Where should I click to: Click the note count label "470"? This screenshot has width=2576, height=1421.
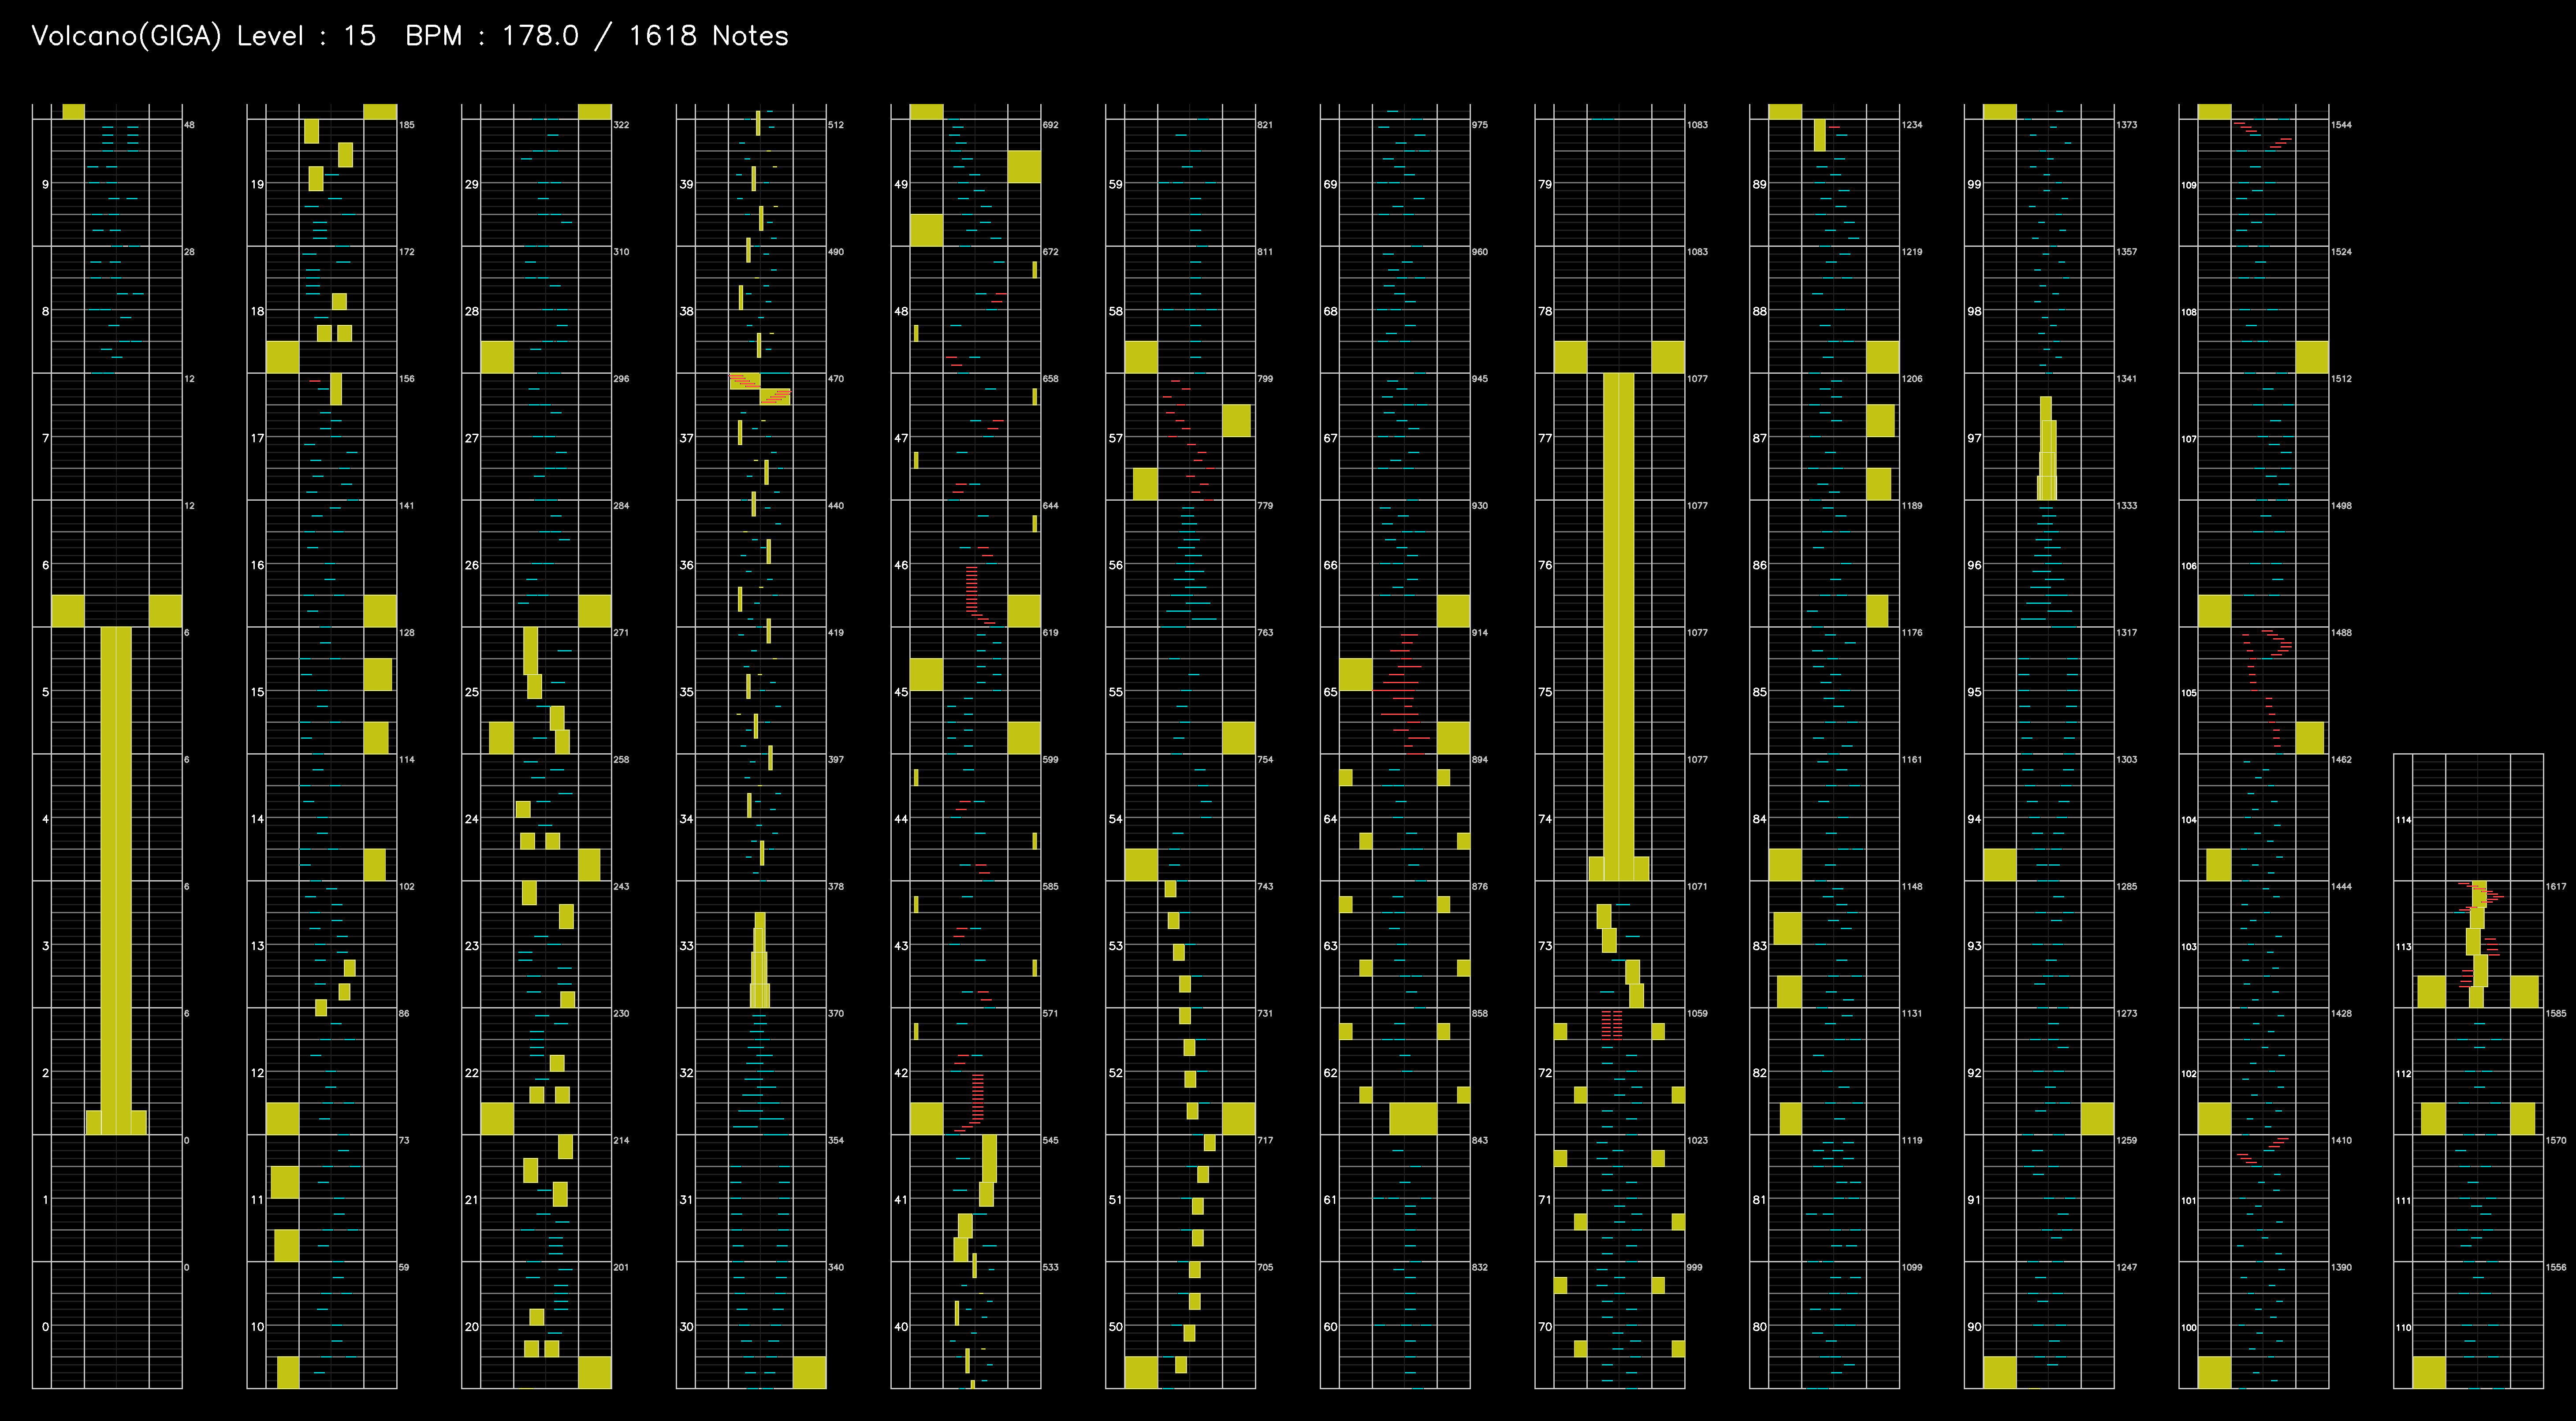pyautogui.click(x=836, y=379)
